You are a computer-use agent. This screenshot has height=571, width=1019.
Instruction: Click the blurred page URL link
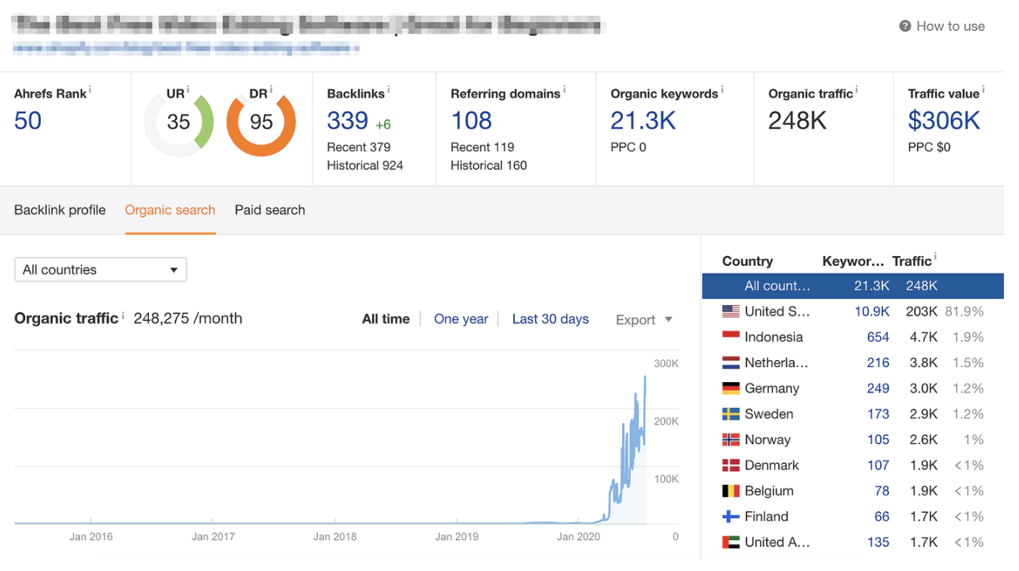(x=186, y=49)
